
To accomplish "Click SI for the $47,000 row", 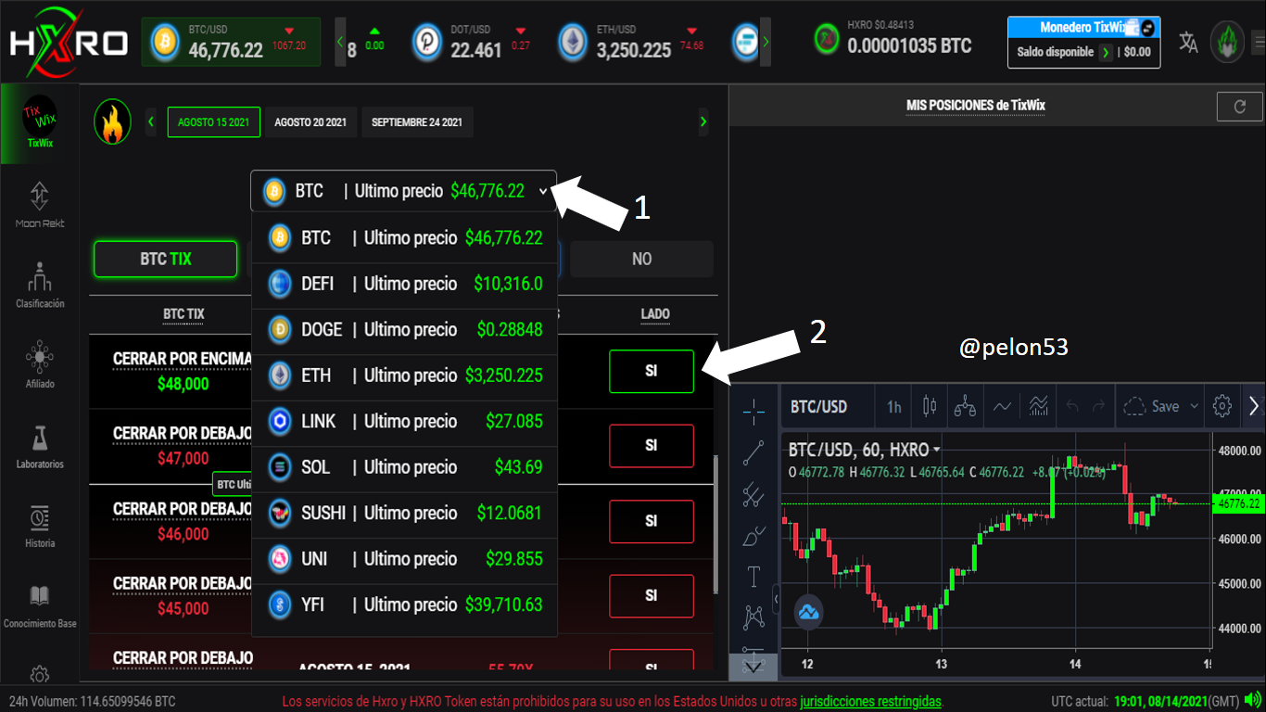I will click(652, 446).
